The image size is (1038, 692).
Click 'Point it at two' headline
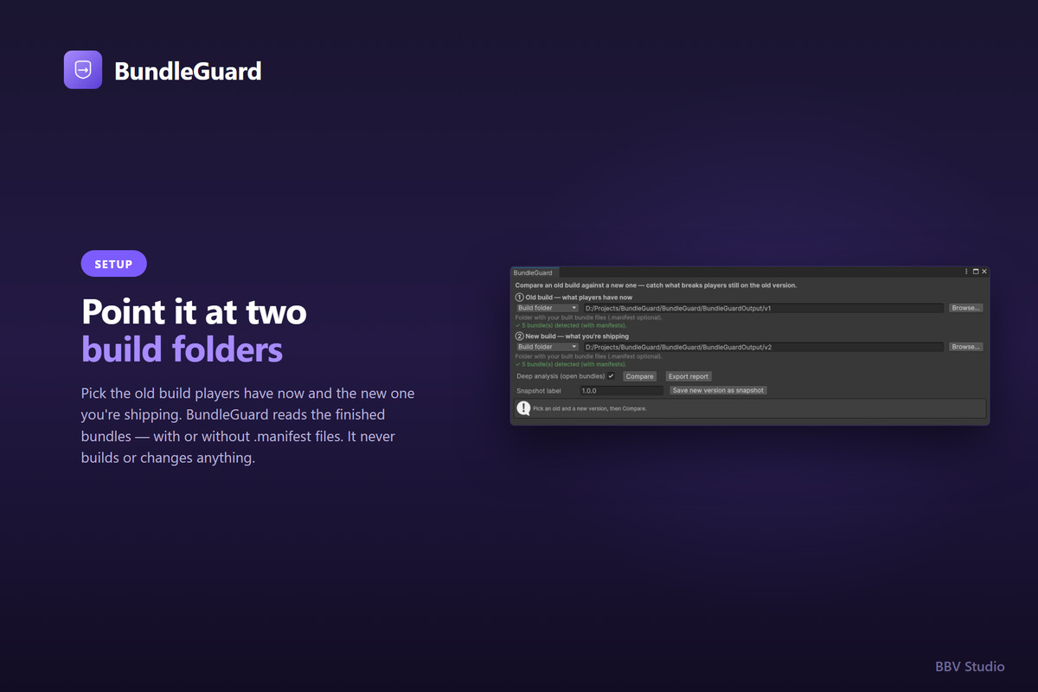[x=194, y=311]
